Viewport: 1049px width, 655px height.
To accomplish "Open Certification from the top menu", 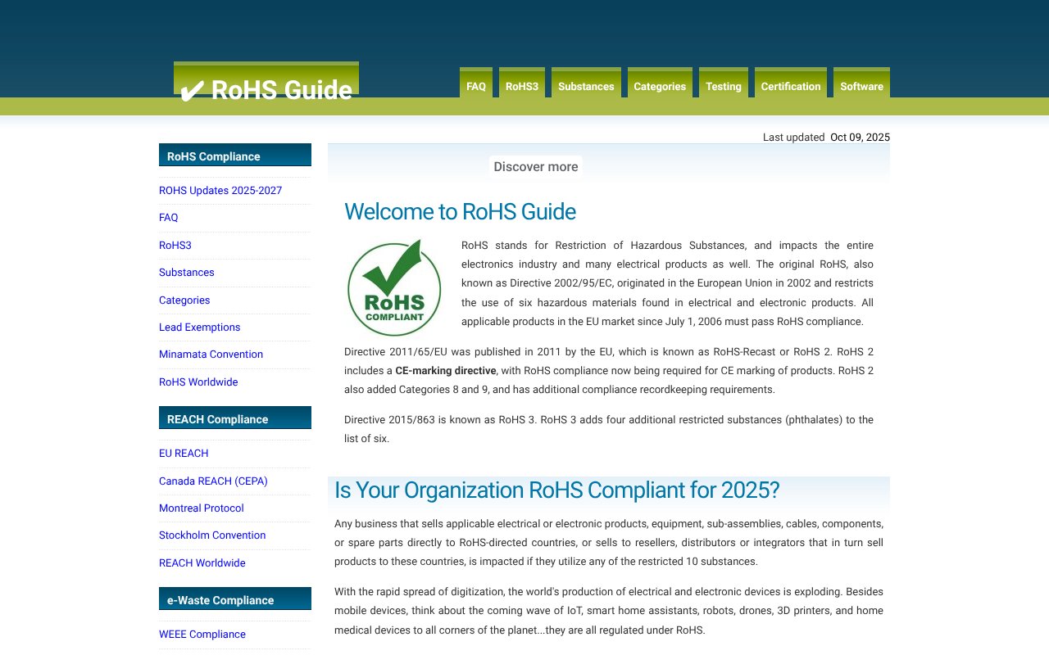I will (790, 85).
